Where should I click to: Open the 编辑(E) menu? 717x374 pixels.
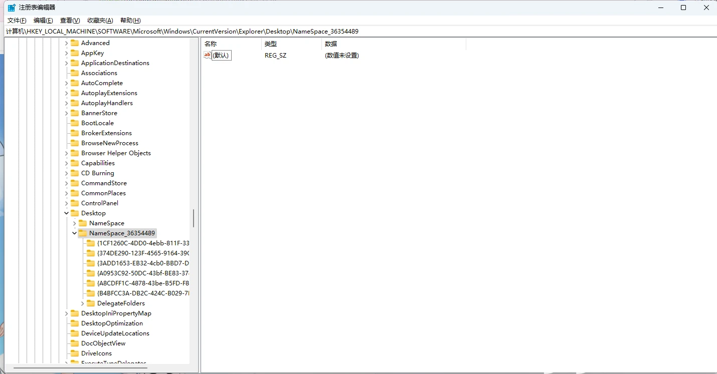(x=43, y=21)
